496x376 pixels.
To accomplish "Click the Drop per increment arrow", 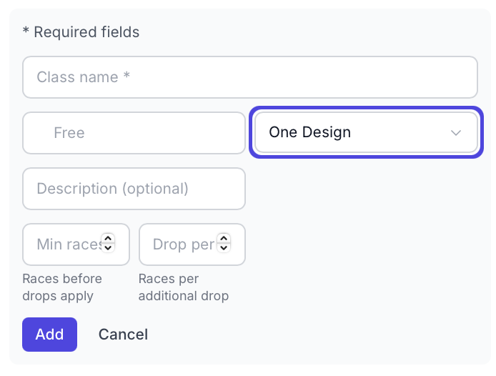I will tap(224, 239).
